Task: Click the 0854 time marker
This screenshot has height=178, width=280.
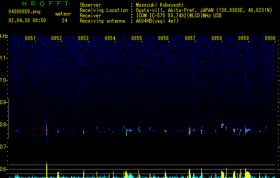Action: (x=110, y=38)
